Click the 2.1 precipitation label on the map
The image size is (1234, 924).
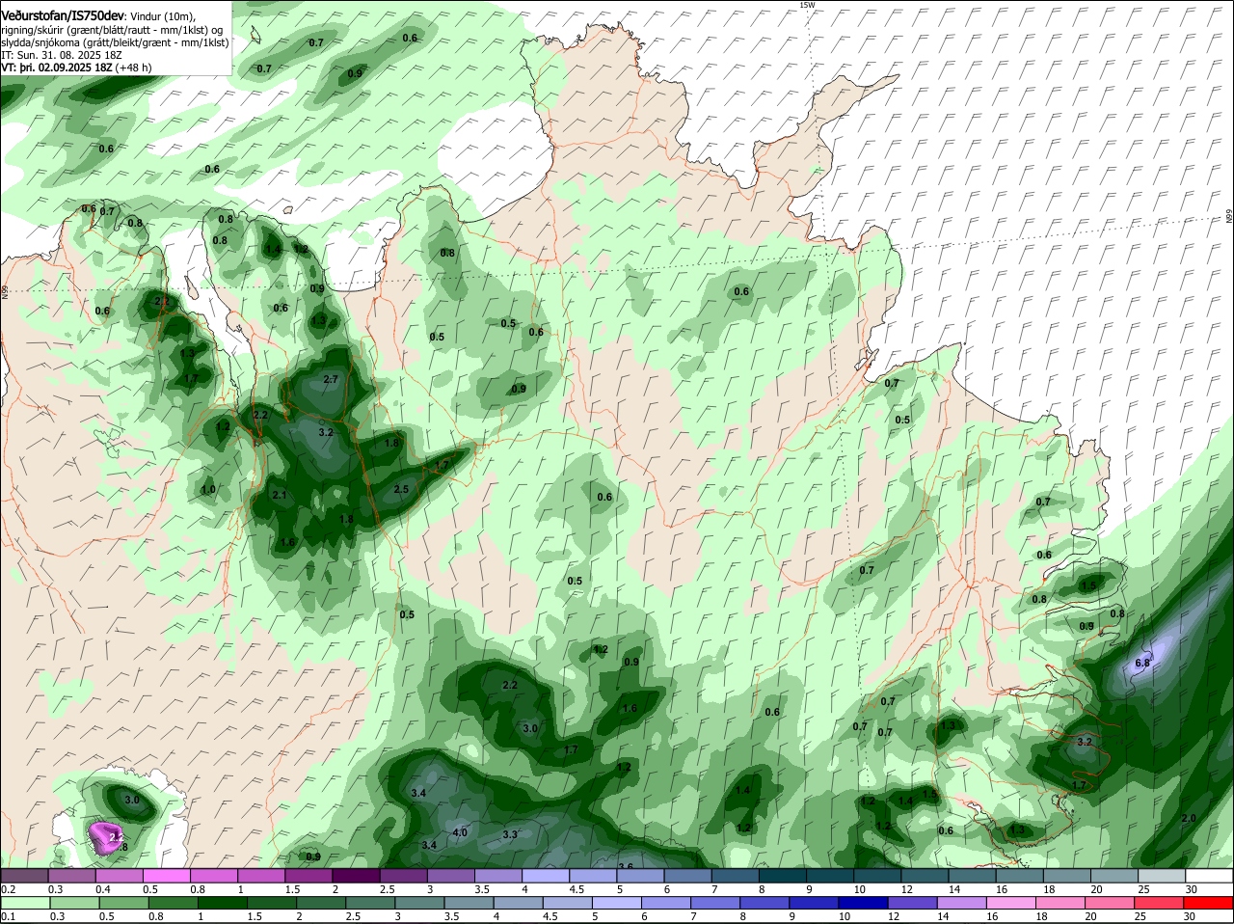280,495
